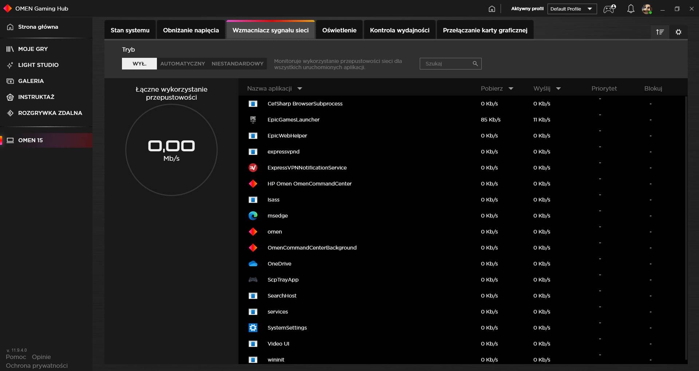Click the HP Omen OmenCommandCenter icon

pyautogui.click(x=253, y=184)
